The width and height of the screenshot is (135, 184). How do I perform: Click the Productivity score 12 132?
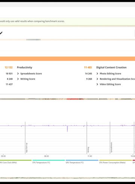[9, 68]
